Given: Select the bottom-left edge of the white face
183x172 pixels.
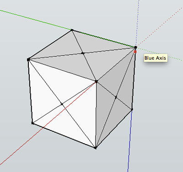Looking at the screenshot, I should [x=64, y=136].
